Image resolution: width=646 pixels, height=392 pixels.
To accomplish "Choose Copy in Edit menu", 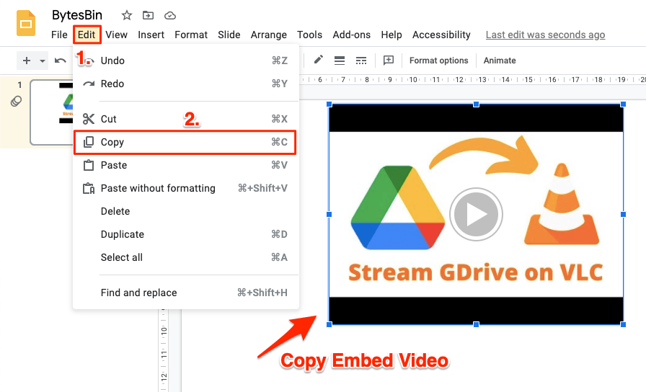I will coord(186,142).
